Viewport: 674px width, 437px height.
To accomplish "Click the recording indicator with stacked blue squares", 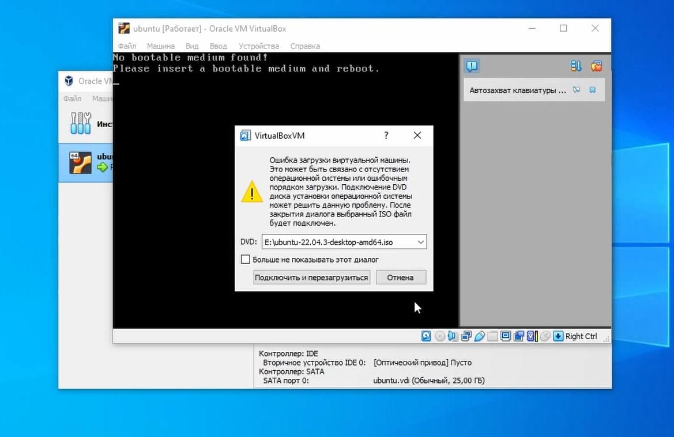I will click(x=519, y=336).
